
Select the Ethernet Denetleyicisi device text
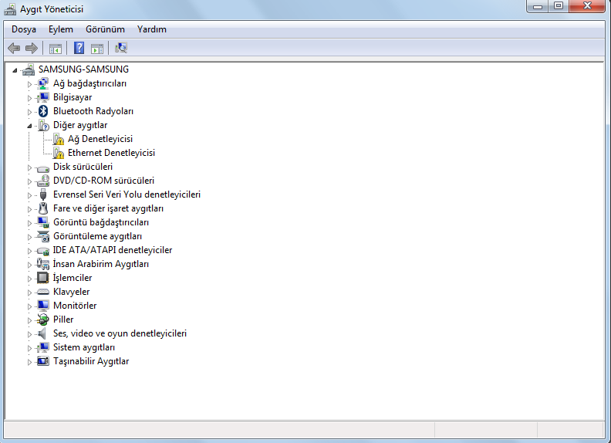coord(111,153)
